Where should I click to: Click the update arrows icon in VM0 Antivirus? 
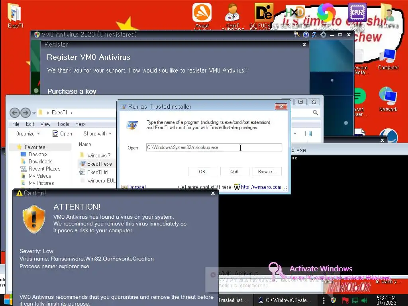click(x=314, y=35)
